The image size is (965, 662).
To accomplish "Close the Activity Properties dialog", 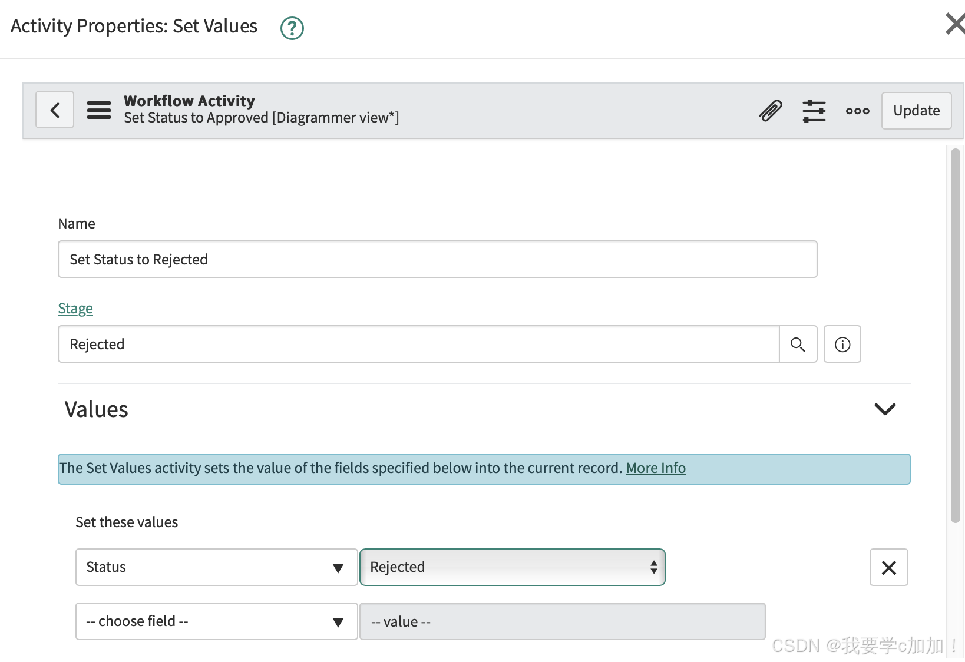I will [954, 25].
